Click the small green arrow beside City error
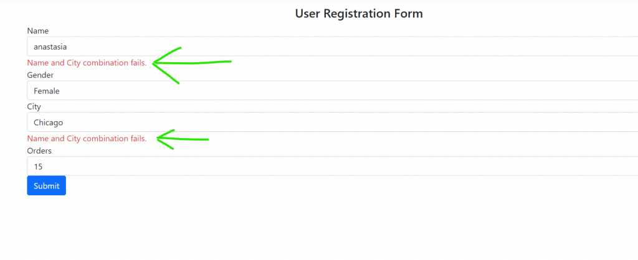The image size is (638, 260). (181, 139)
